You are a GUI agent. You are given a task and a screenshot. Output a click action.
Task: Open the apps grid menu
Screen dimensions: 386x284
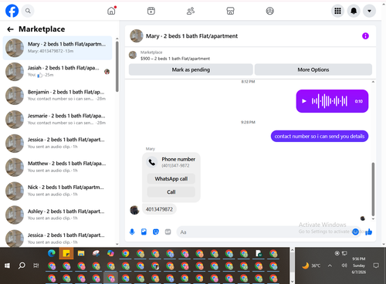point(337,11)
